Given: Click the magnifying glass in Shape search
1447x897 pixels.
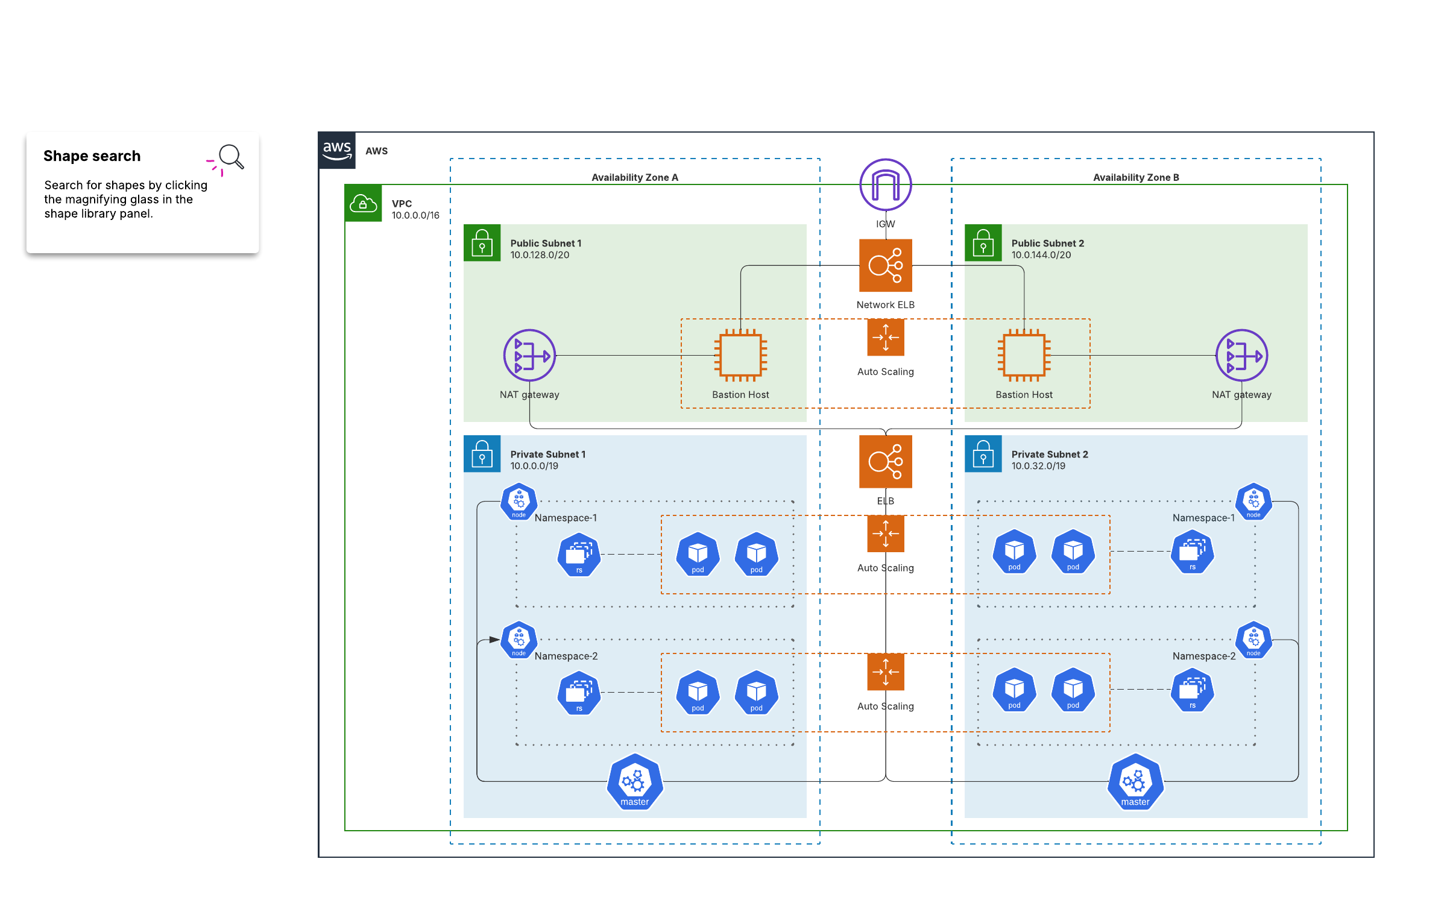Looking at the screenshot, I should coord(232,157).
